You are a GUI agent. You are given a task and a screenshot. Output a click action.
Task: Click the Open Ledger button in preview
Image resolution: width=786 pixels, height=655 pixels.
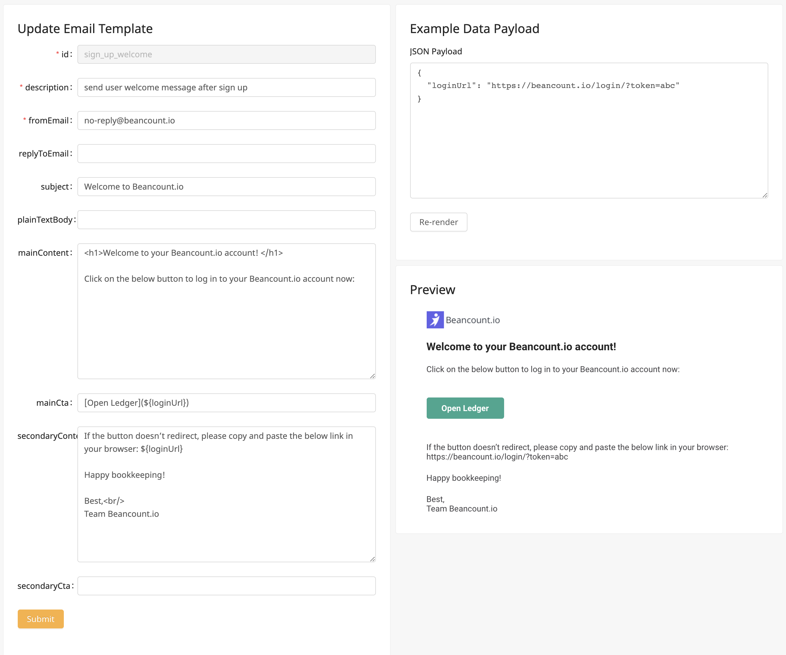(465, 408)
